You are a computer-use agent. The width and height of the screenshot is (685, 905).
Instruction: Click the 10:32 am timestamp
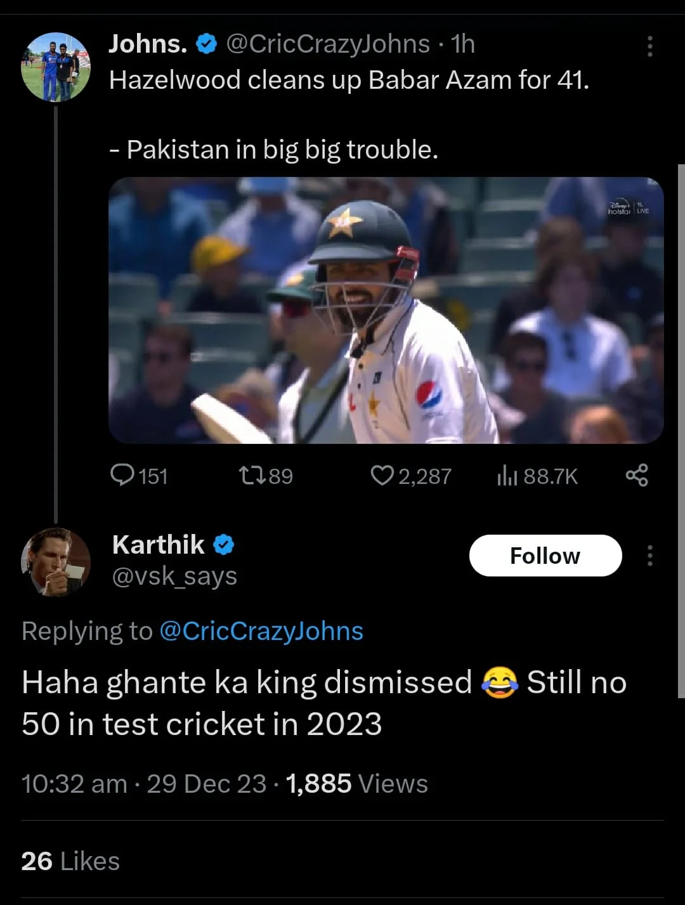pyautogui.click(x=74, y=784)
